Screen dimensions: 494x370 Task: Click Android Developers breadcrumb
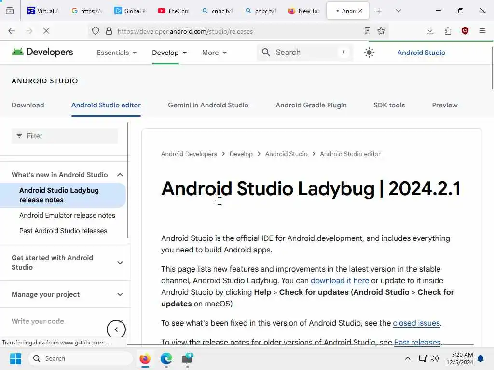(189, 154)
